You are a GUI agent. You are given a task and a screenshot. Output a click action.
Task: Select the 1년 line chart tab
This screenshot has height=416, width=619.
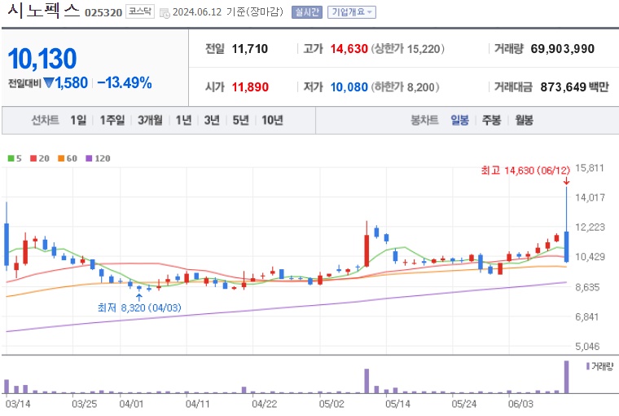[x=183, y=120]
